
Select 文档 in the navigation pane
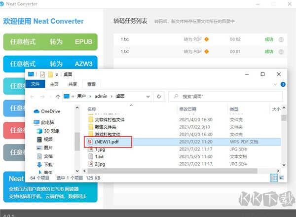48,156
